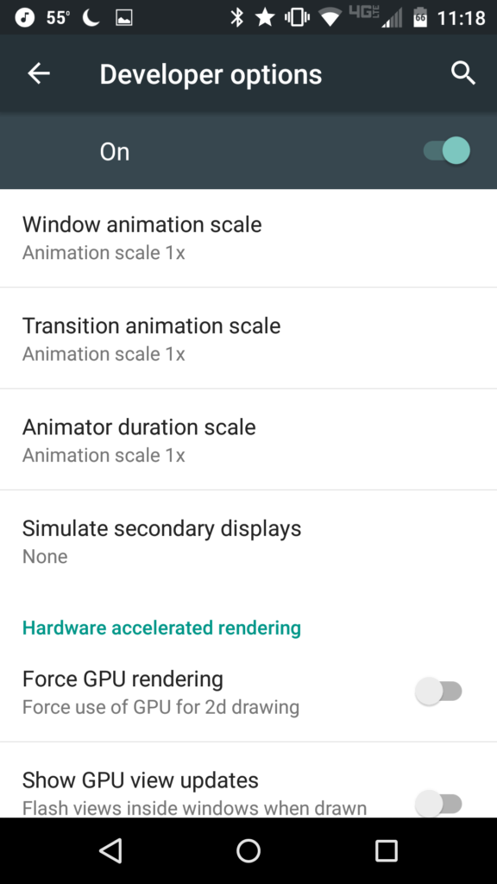
Task: Open Simulate secondary displays setting
Action: pyautogui.click(x=248, y=541)
